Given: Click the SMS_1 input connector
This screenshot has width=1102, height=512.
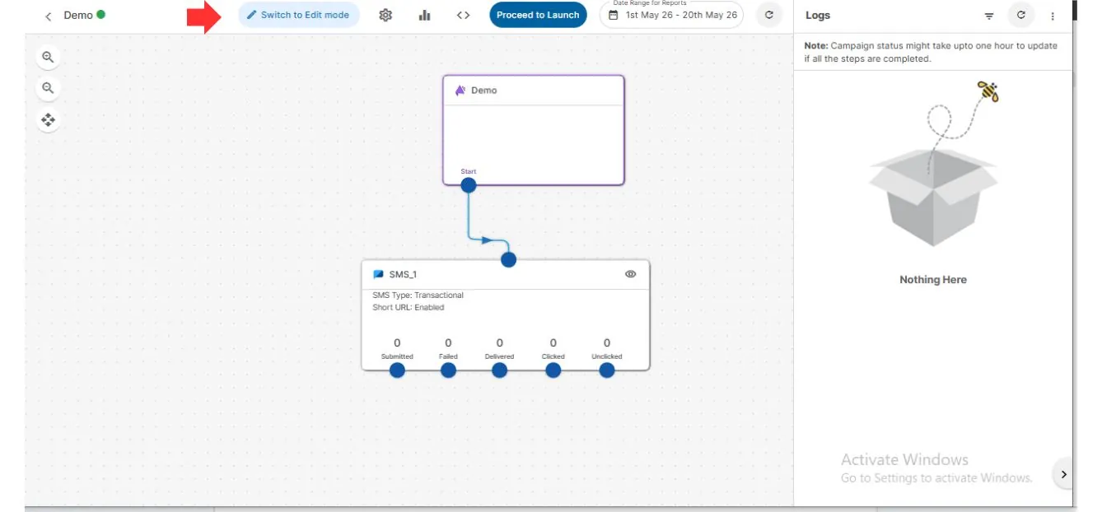Looking at the screenshot, I should (509, 259).
